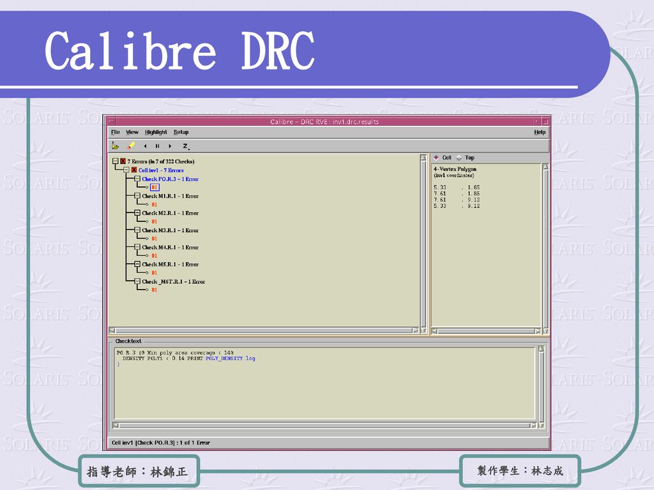Select 'Check M5.R.1 - 1 Error' row
The width and height of the screenshot is (654, 490).
pyautogui.click(x=170, y=264)
